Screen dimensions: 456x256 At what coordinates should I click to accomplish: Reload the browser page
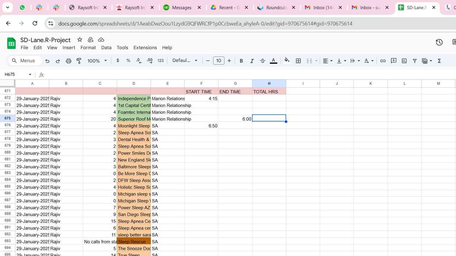coord(35,23)
